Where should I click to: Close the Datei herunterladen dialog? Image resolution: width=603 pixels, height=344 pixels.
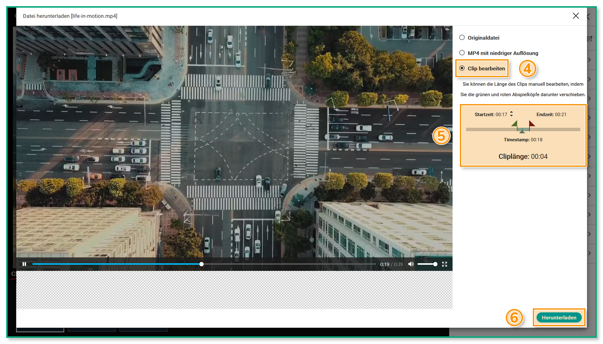(x=576, y=16)
